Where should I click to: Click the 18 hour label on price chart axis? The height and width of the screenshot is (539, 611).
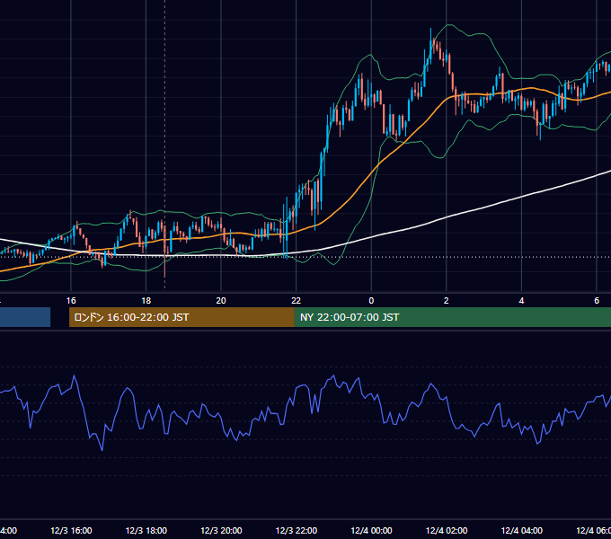[x=146, y=301]
